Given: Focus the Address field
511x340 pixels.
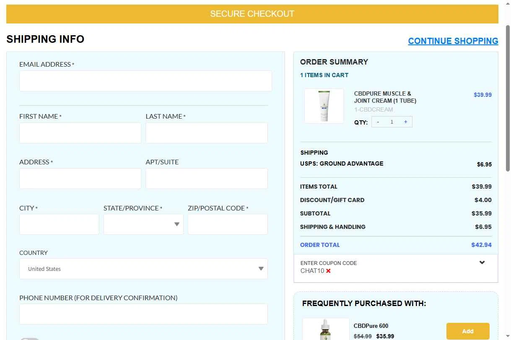Looking at the screenshot, I should (x=80, y=179).
